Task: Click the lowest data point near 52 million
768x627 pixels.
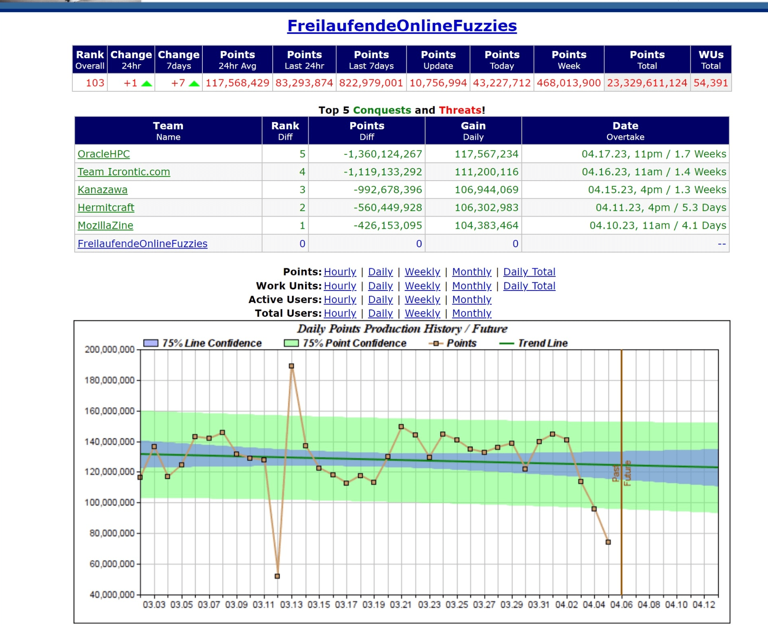Action: (277, 576)
